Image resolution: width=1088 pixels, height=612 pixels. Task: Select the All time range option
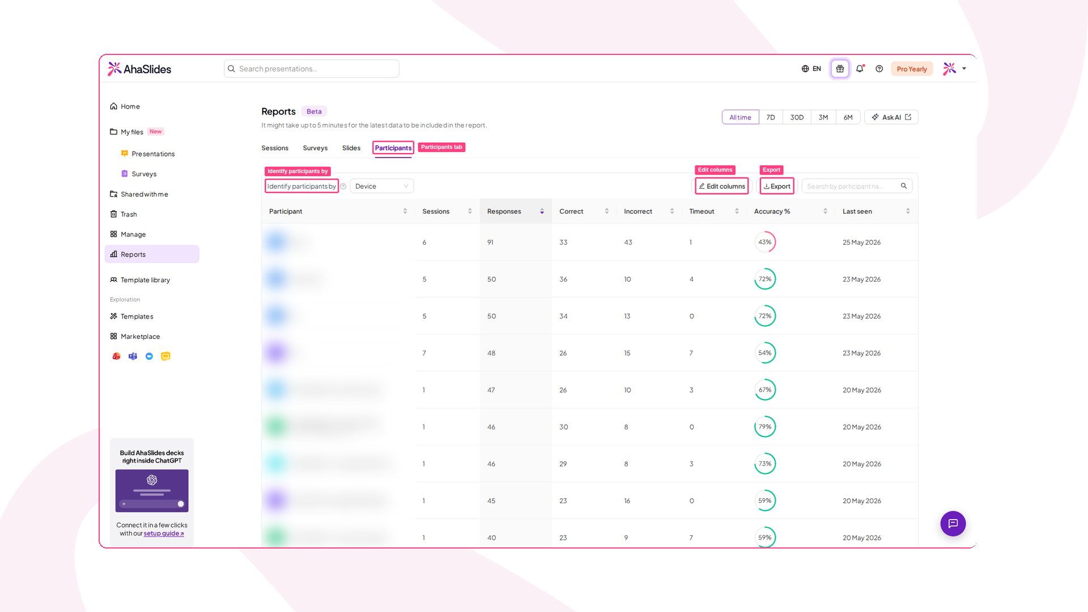[x=740, y=117]
